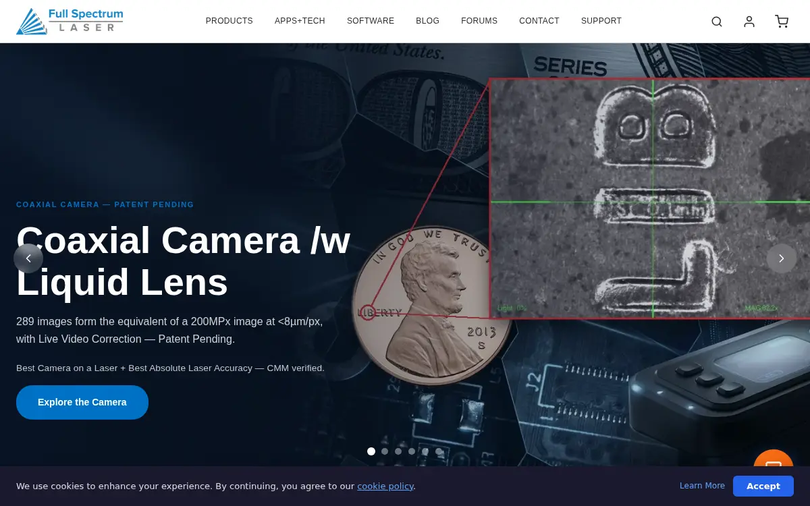Viewport: 810px width, 506px height.
Task: Open the SUPPORT menu
Action: [601, 21]
